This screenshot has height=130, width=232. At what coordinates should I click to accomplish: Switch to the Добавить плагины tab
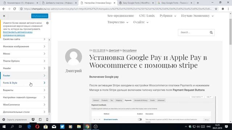coord(59,3)
